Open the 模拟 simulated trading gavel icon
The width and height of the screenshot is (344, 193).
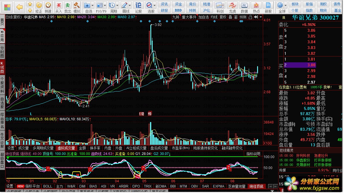(77, 8)
